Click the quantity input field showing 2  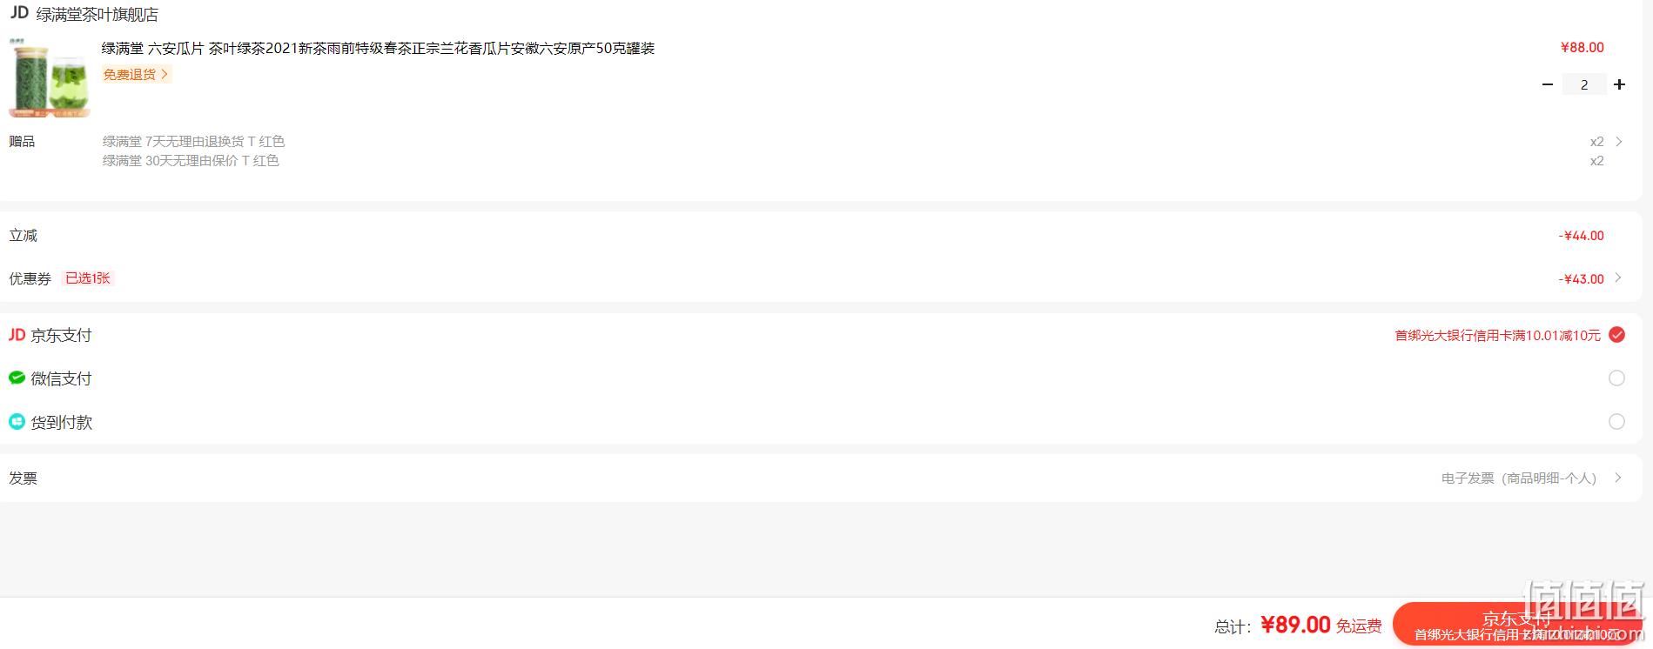(1583, 84)
